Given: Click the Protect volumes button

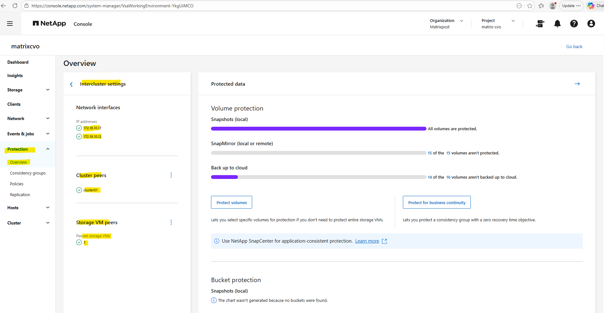Looking at the screenshot, I should 231,203.
